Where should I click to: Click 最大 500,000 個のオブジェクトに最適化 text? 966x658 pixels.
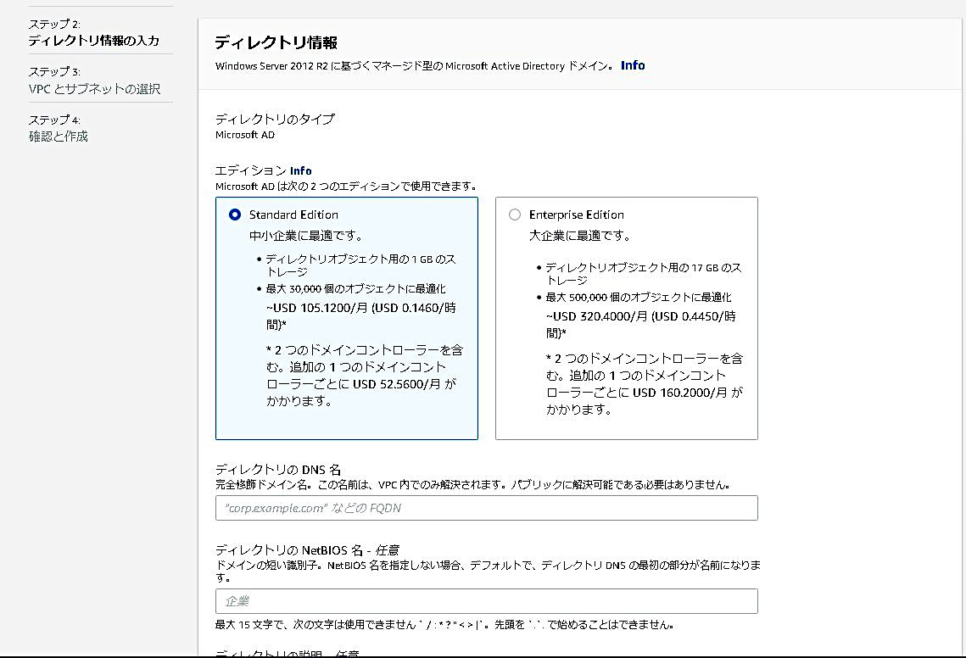[639, 297]
